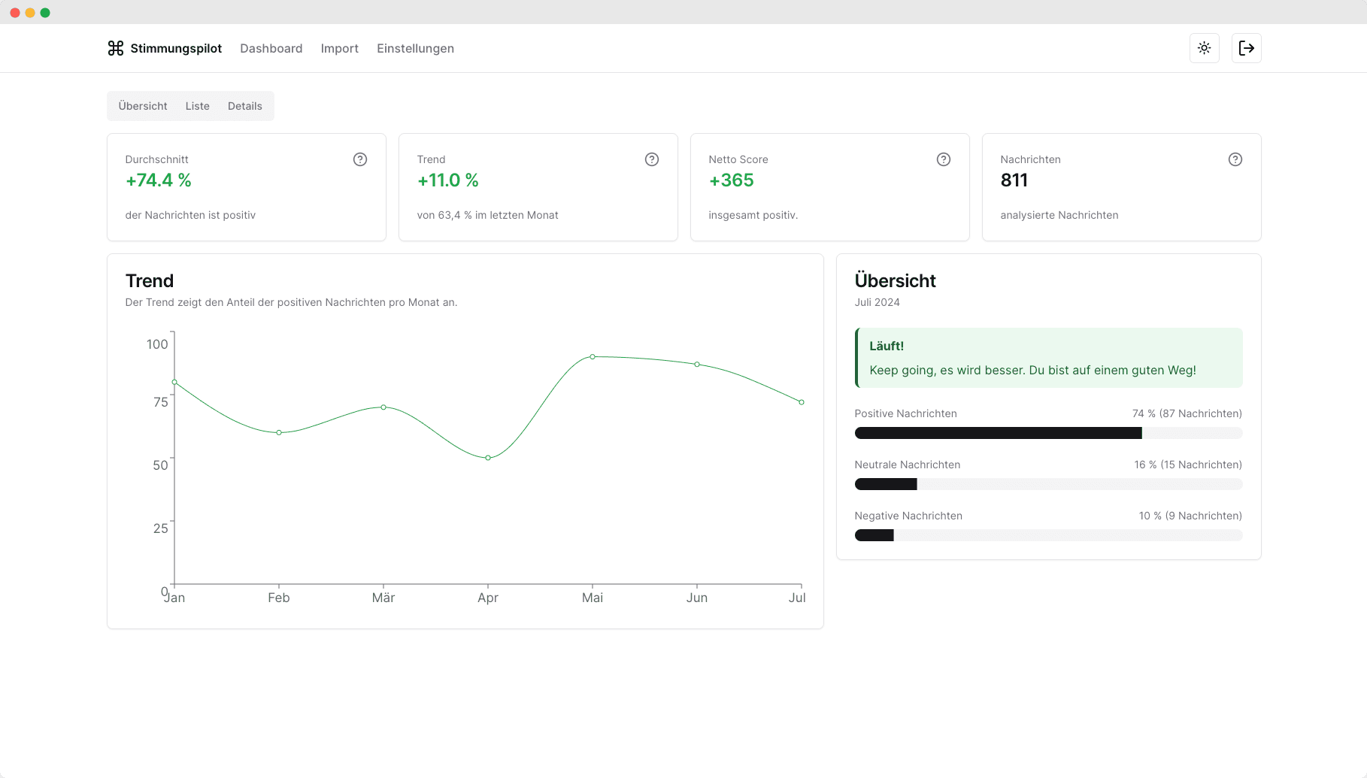Switch to the Details tab
The width and height of the screenshot is (1367, 778).
click(x=245, y=106)
